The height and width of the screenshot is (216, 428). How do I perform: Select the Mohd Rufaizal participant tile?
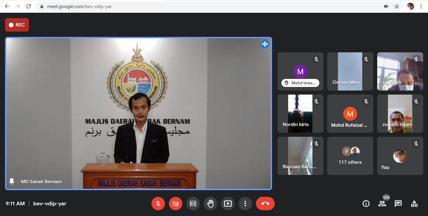(x=350, y=114)
